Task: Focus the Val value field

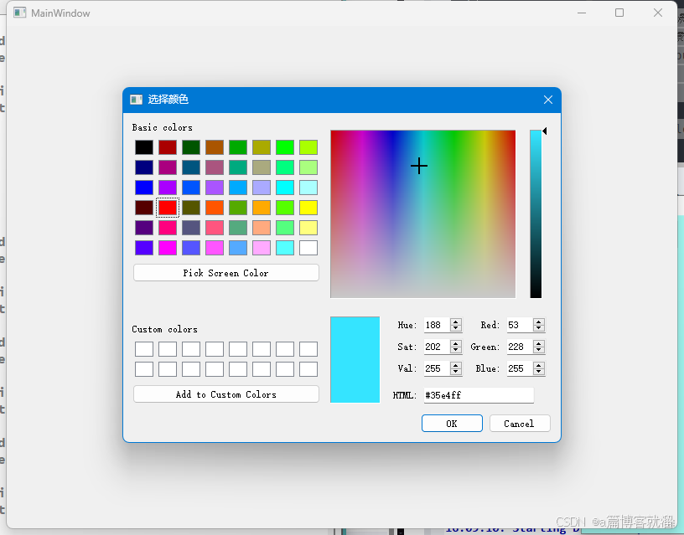Action: coord(437,368)
